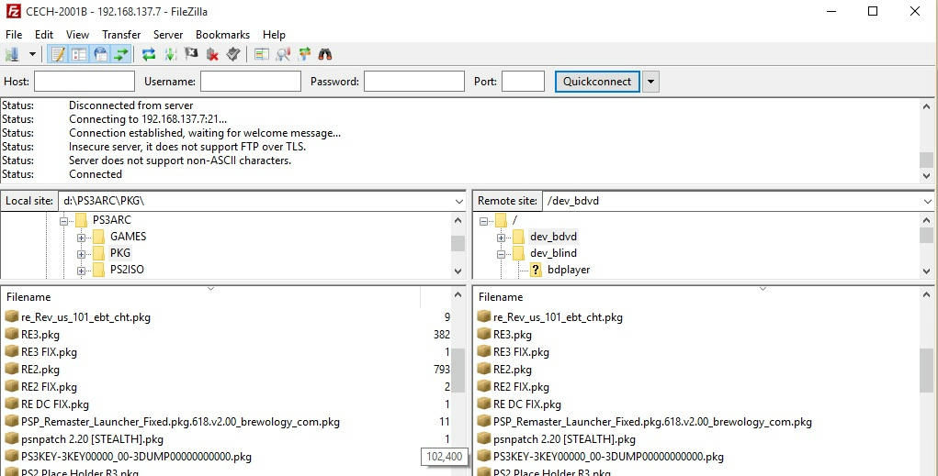Click the Quickconnect button

click(597, 82)
